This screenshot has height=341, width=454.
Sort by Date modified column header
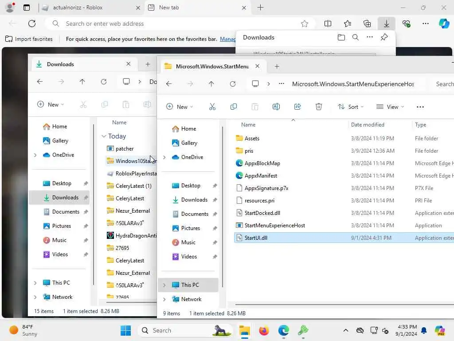pyautogui.click(x=368, y=125)
